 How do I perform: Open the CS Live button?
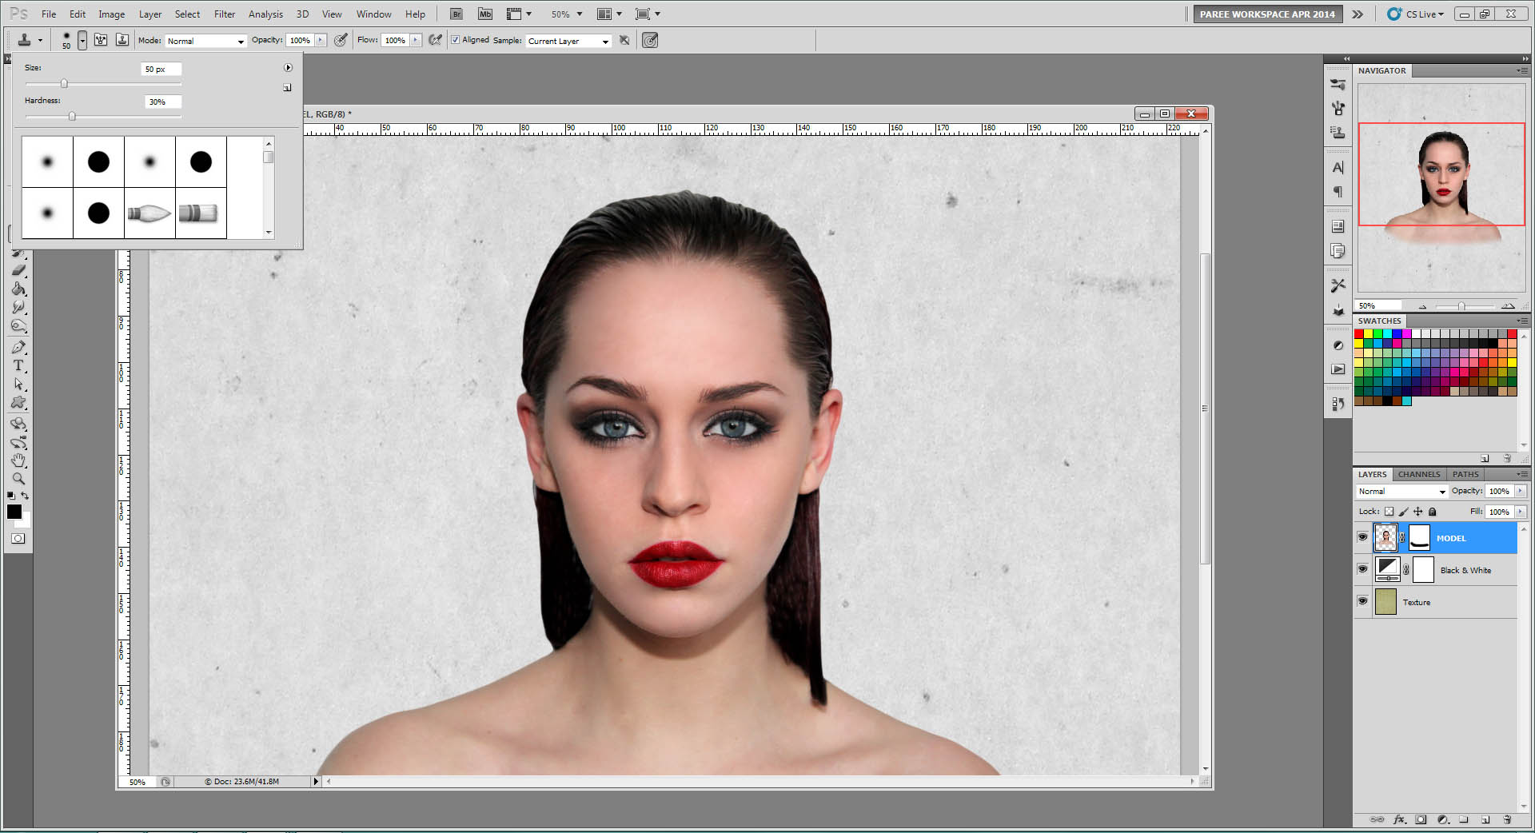[x=1416, y=14]
